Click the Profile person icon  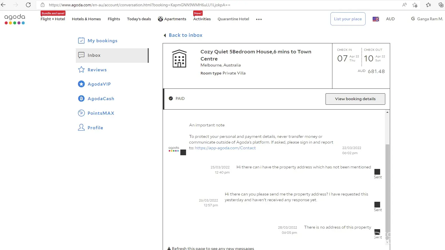click(81, 128)
